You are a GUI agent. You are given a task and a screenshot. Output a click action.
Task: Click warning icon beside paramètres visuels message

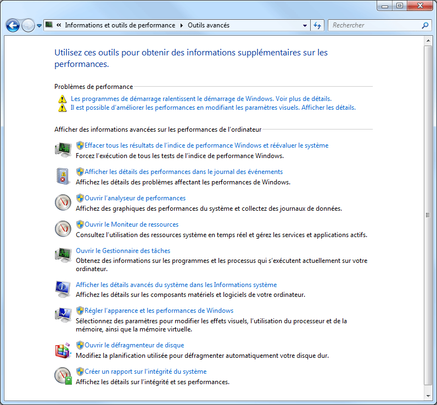62,108
